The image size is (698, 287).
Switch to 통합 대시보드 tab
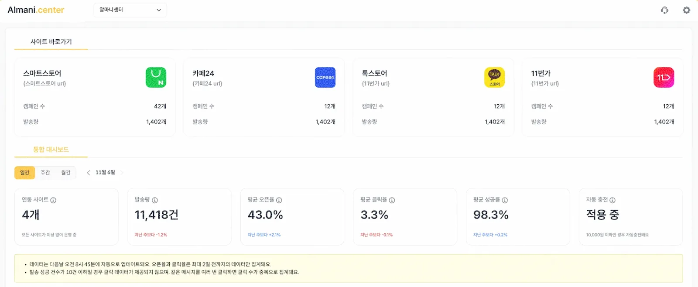(51, 150)
